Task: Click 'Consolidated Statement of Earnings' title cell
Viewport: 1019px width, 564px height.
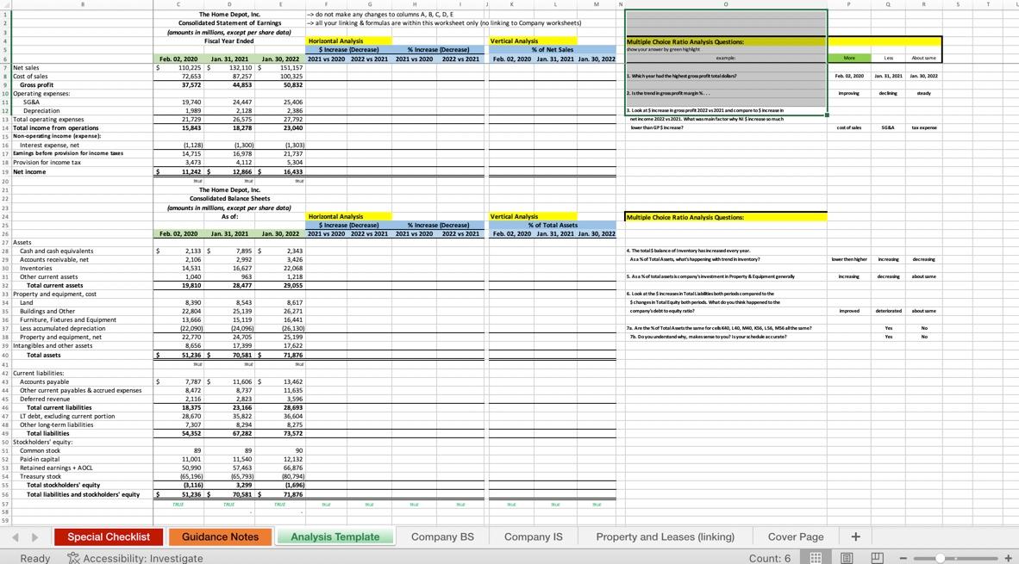Action: pyautogui.click(x=229, y=22)
